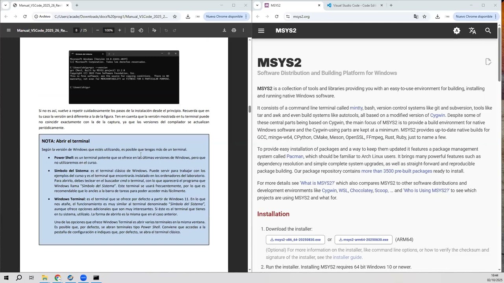Open the Pacman link
Viewport: 504px width, 283px height.
[295, 156]
